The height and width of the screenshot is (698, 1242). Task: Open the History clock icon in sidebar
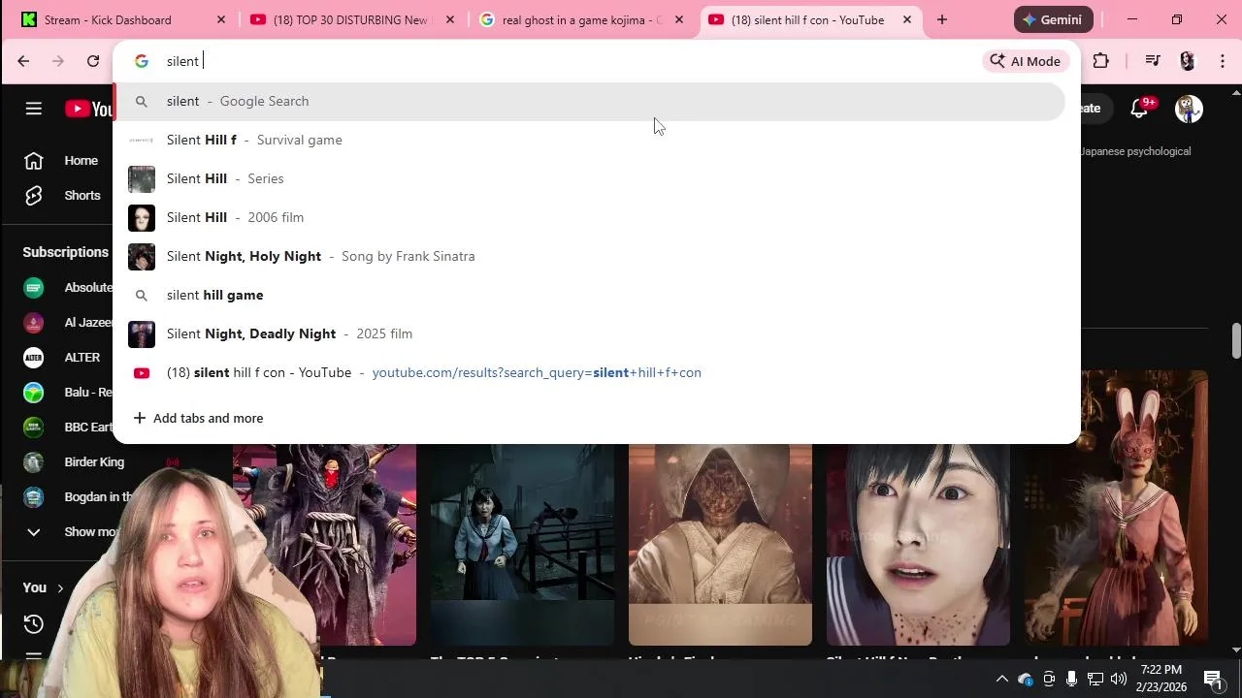point(34,623)
